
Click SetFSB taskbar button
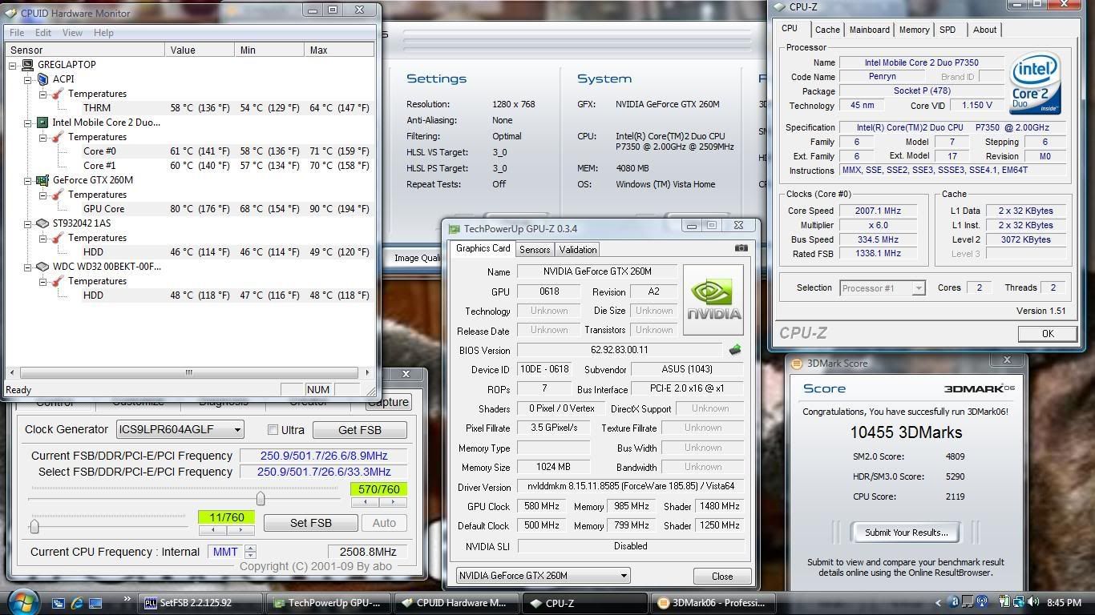pyautogui.click(x=201, y=603)
